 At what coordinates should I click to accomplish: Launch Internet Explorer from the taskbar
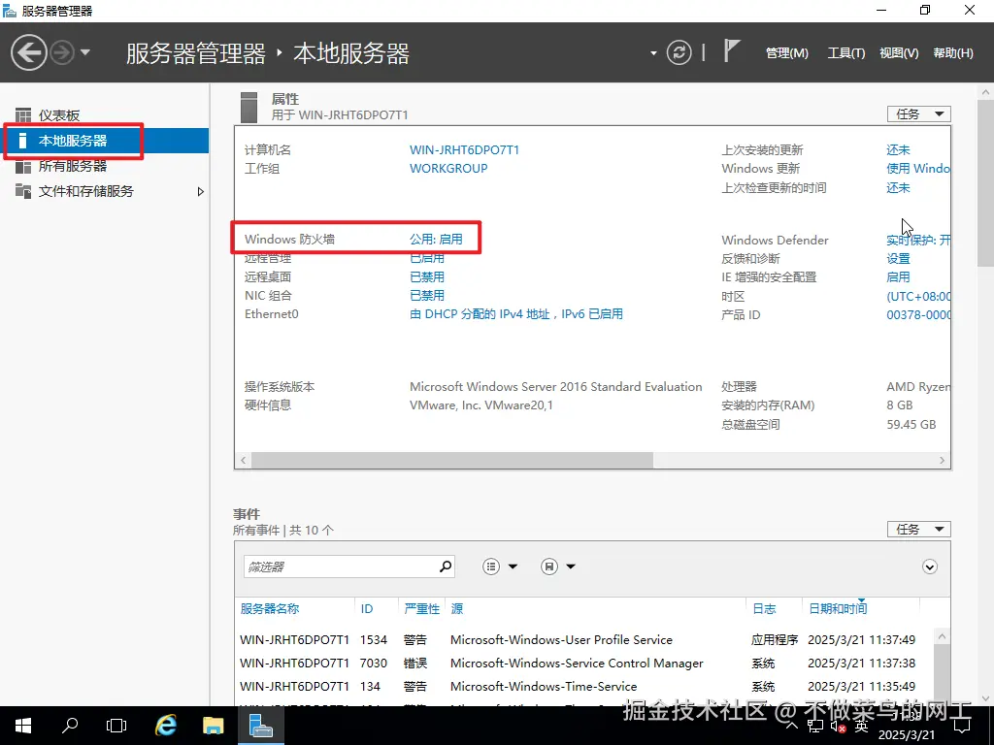[165, 725]
